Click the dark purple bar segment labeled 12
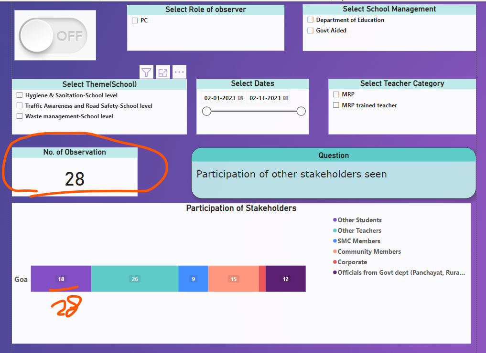 (x=285, y=279)
